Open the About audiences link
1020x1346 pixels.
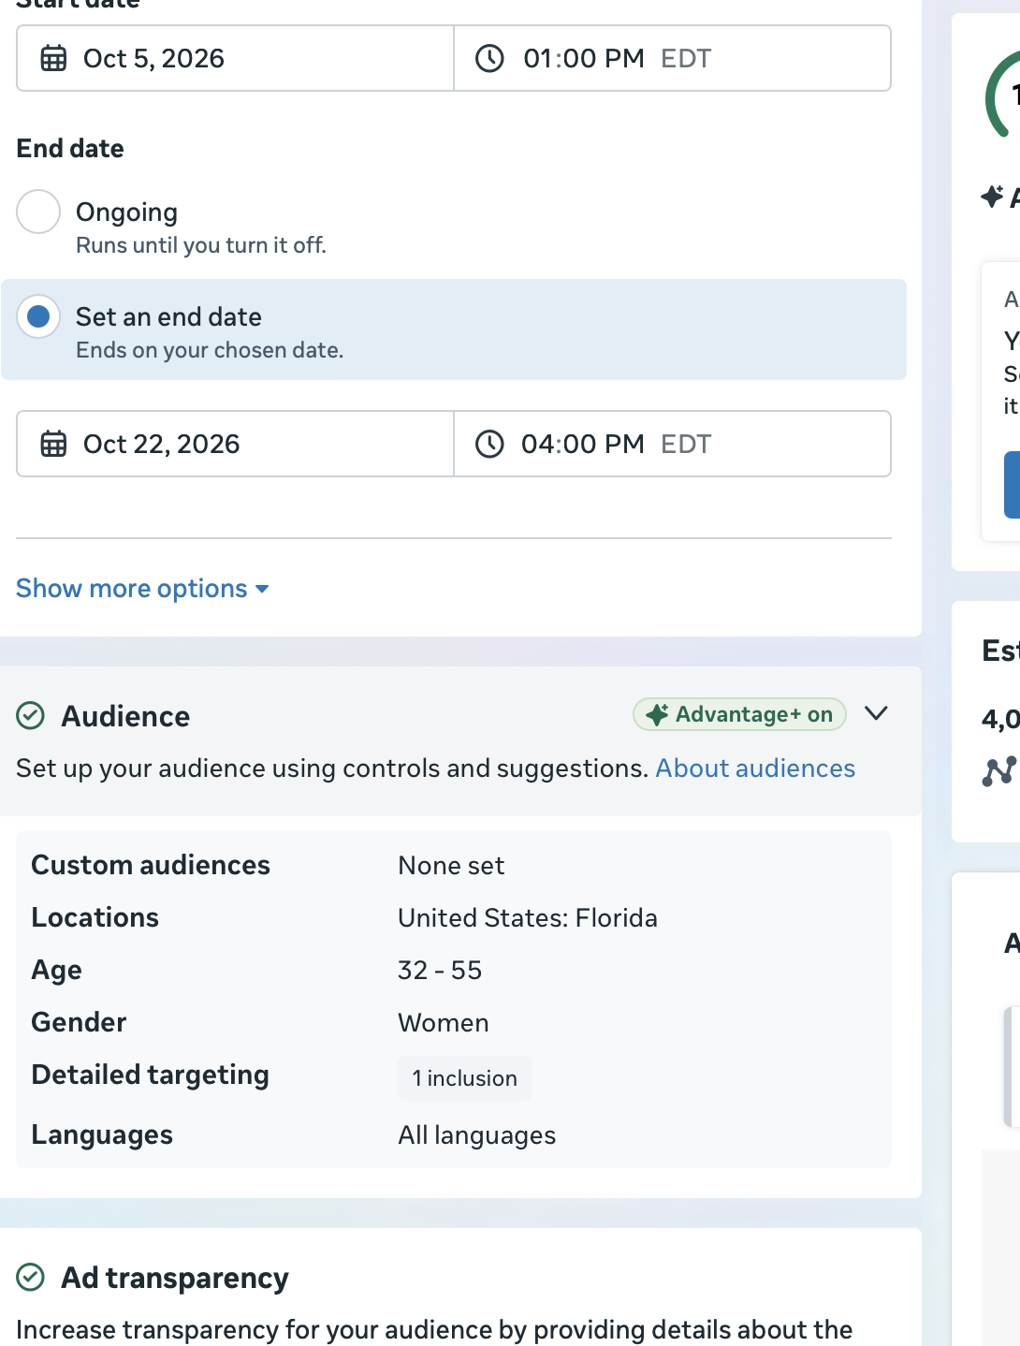755,768
